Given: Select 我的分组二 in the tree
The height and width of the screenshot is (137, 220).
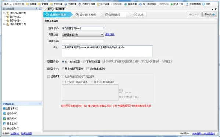Looking at the screenshot, I should 15,17.
